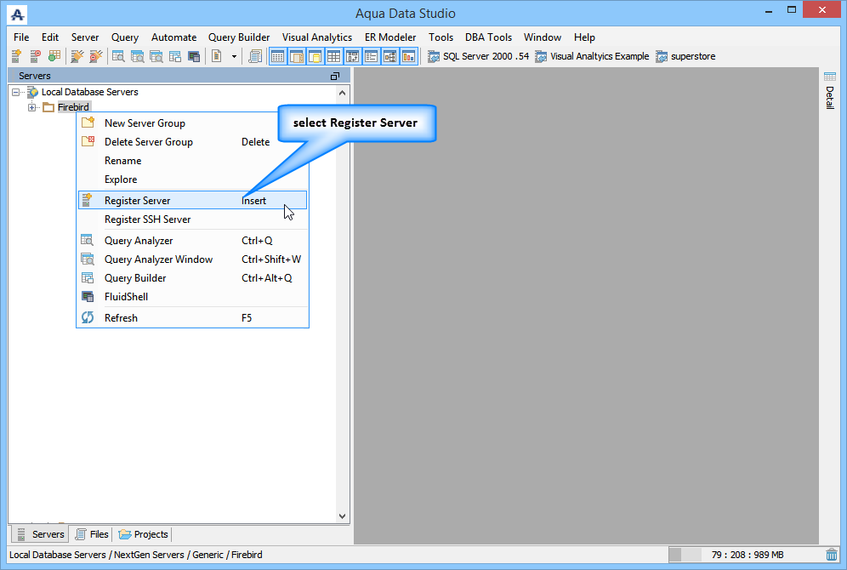This screenshot has height=570, width=847.
Task: Click the Servers panel scroll down arrow
Action: [343, 516]
